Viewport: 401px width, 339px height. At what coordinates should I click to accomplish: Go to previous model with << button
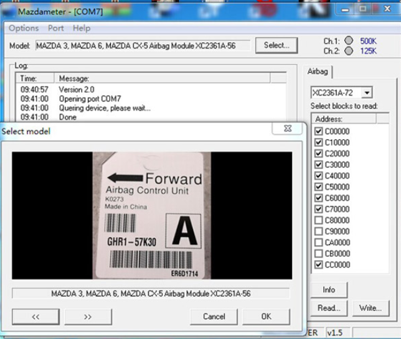coord(35,317)
